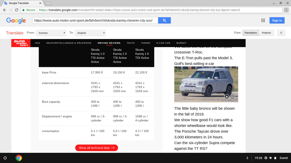
Task: Click the Wi-Fi status icon
Action: [x=271, y=158]
